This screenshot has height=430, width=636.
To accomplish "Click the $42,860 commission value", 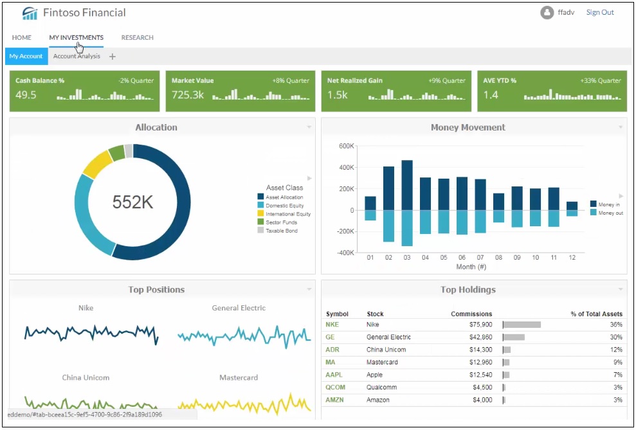I will click(x=480, y=337).
